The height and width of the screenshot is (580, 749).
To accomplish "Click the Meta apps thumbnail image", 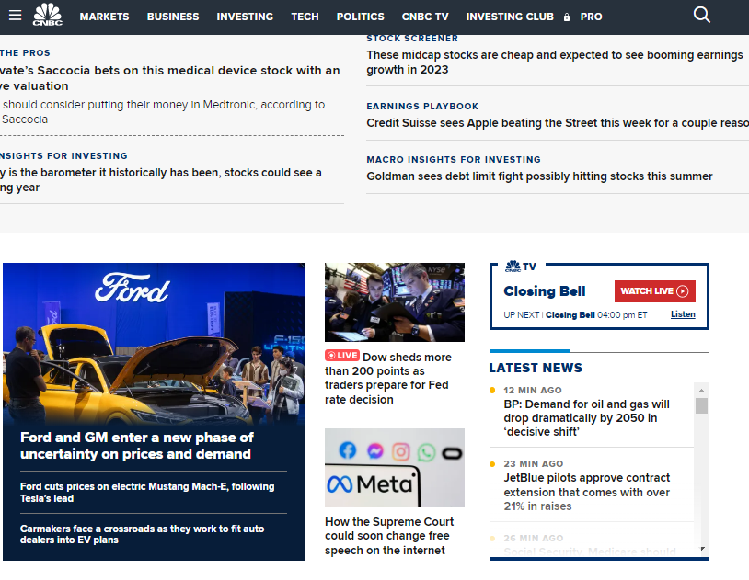I will [x=395, y=468].
